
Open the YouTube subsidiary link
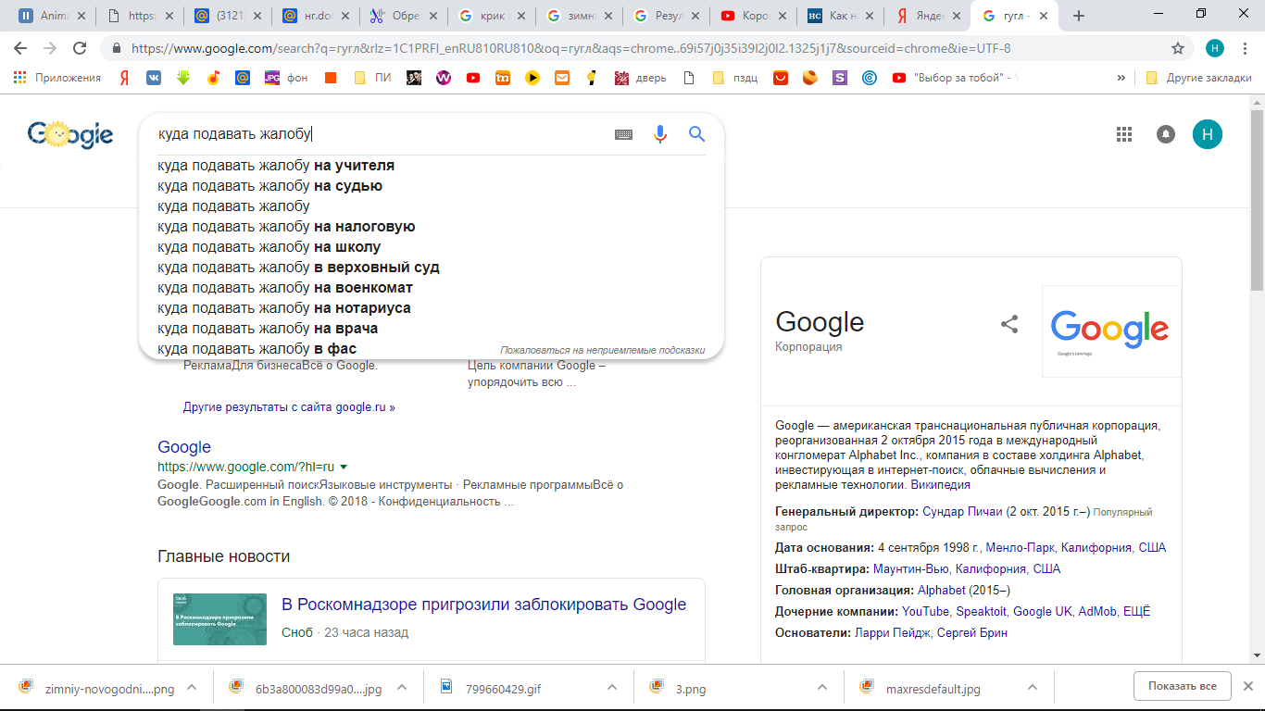pyautogui.click(x=926, y=611)
